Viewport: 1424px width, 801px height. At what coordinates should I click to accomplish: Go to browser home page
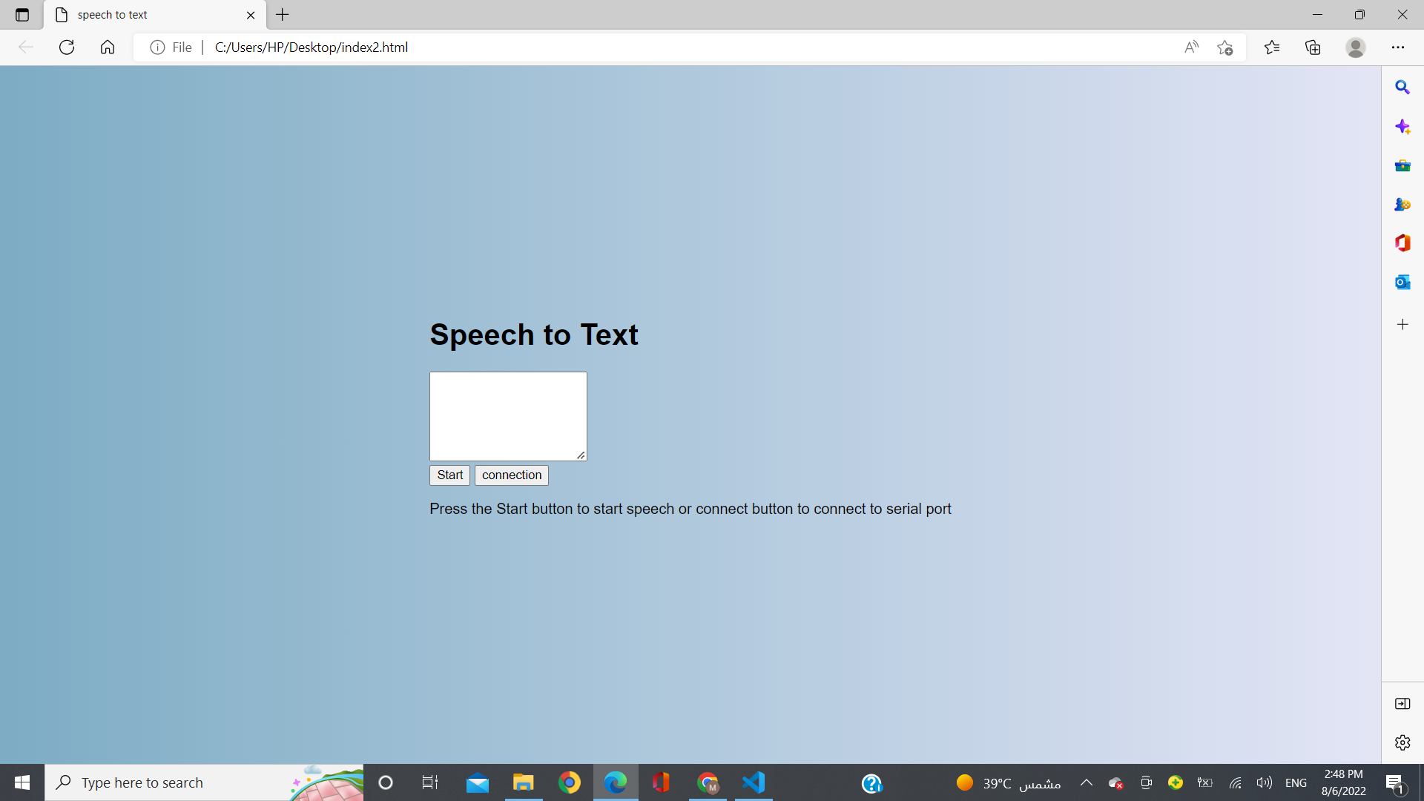[x=108, y=47]
